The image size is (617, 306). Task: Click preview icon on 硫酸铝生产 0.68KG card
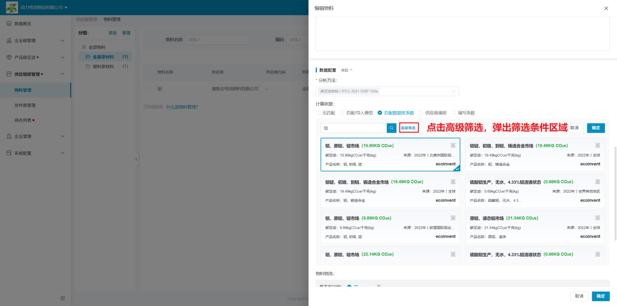pyautogui.click(x=598, y=182)
